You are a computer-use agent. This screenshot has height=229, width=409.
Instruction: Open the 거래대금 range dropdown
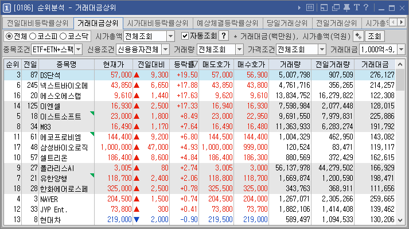(x=401, y=49)
